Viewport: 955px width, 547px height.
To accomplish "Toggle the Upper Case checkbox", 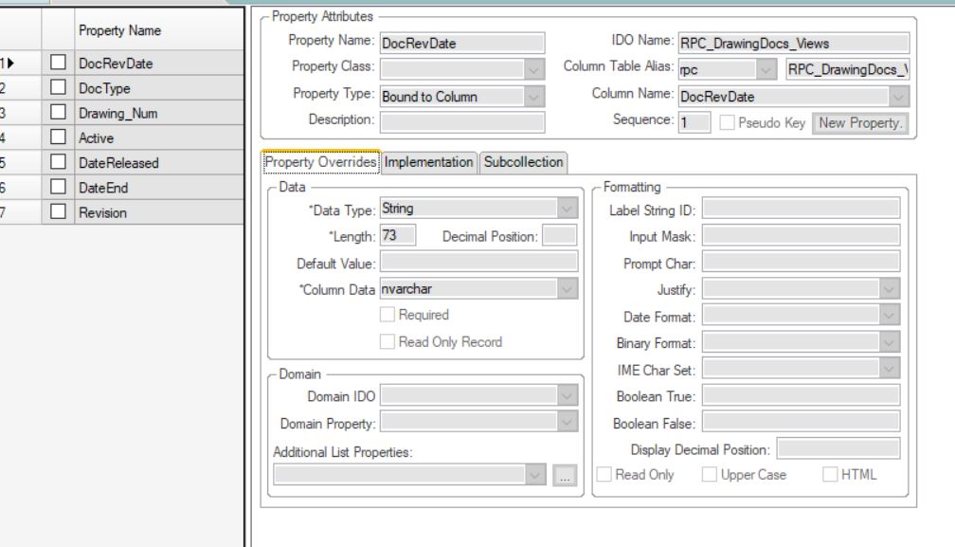I will (x=709, y=474).
